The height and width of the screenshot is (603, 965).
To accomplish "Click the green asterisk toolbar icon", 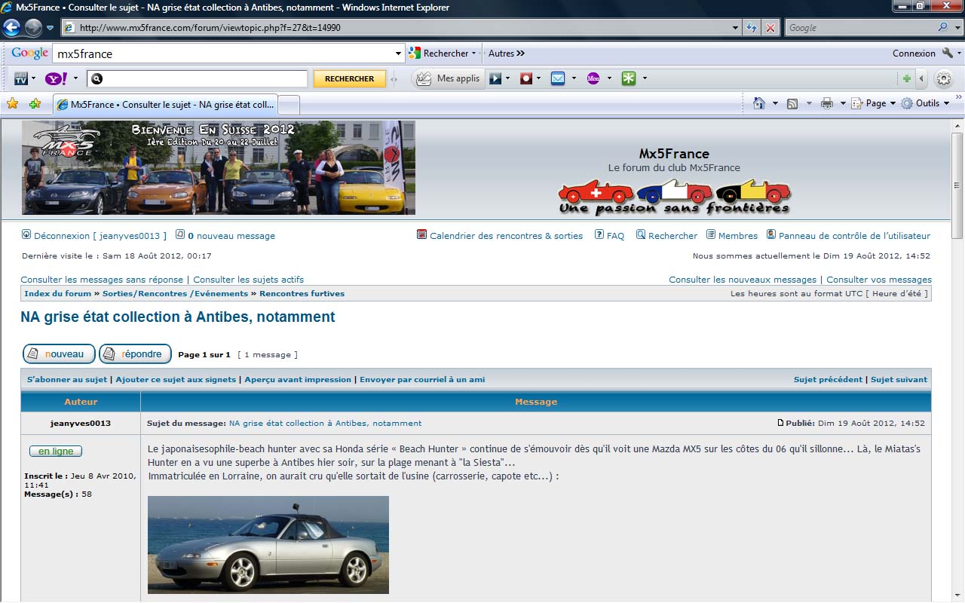I will point(629,78).
